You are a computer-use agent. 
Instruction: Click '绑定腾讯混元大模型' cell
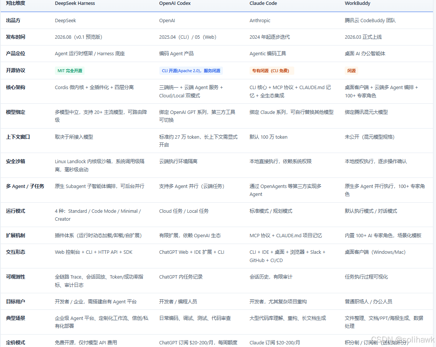[366, 112]
